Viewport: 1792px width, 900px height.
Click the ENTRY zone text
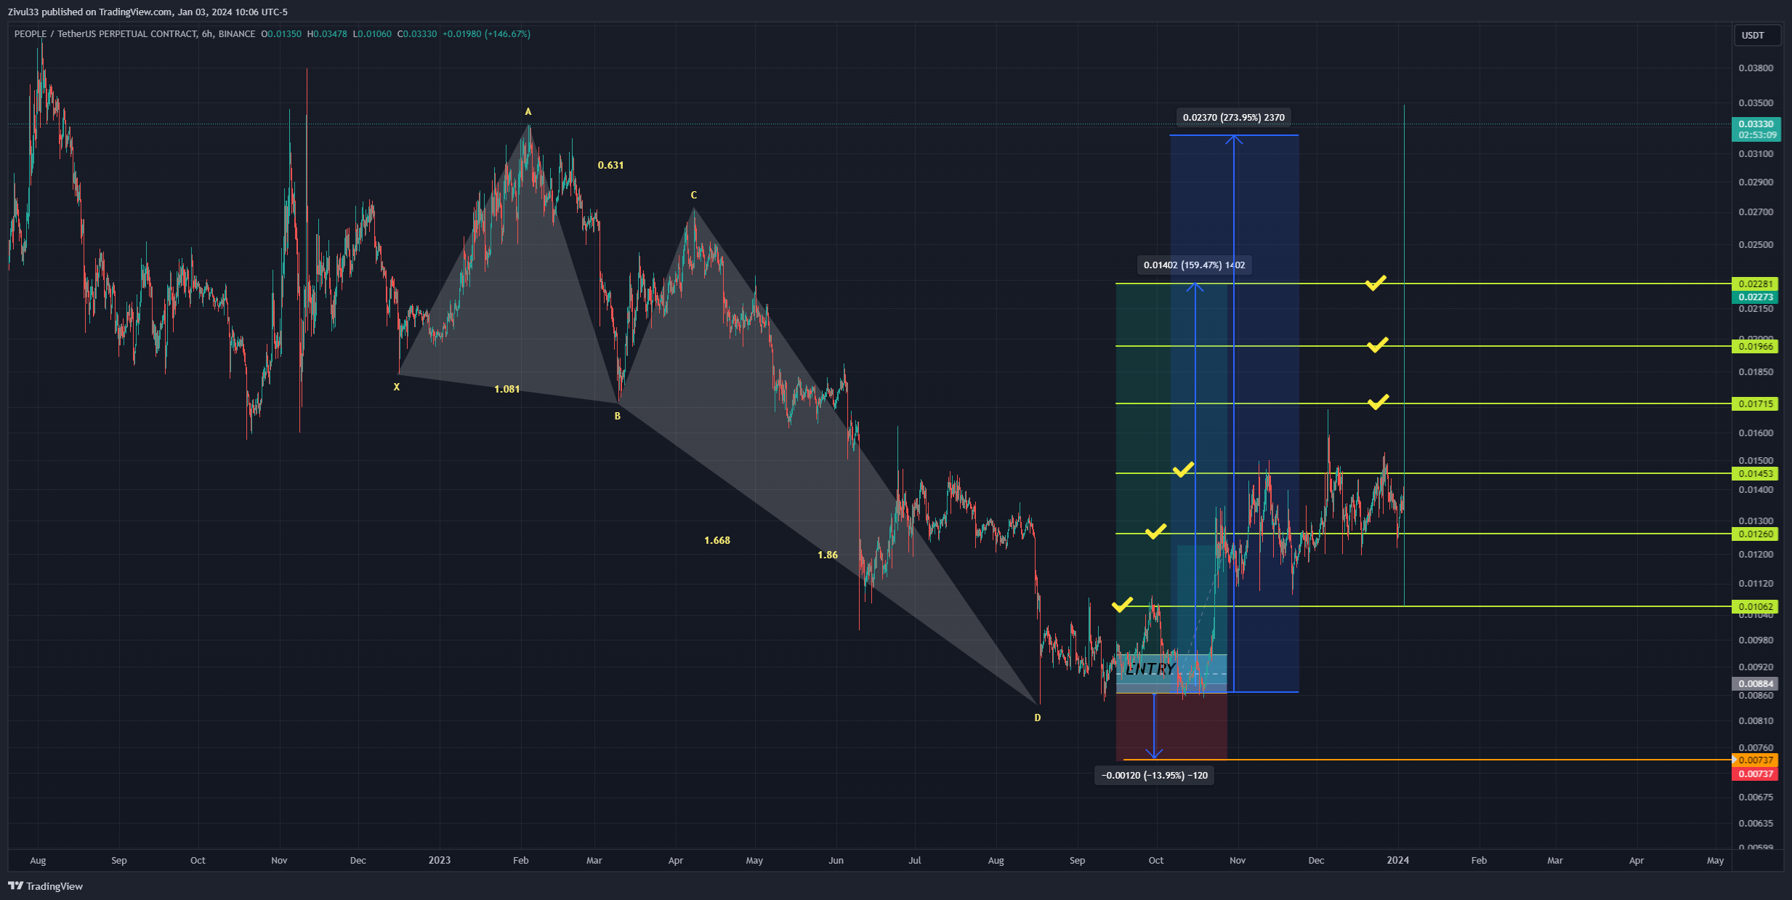click(x=1150, y=668)
